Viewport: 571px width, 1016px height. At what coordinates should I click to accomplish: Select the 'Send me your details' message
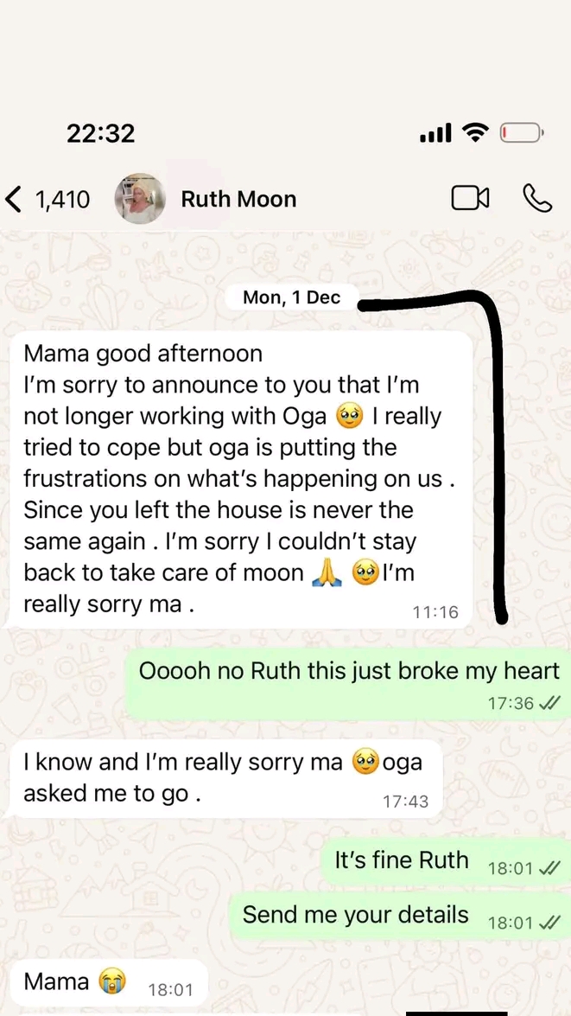pyautogui.click(x=400, y=917)
